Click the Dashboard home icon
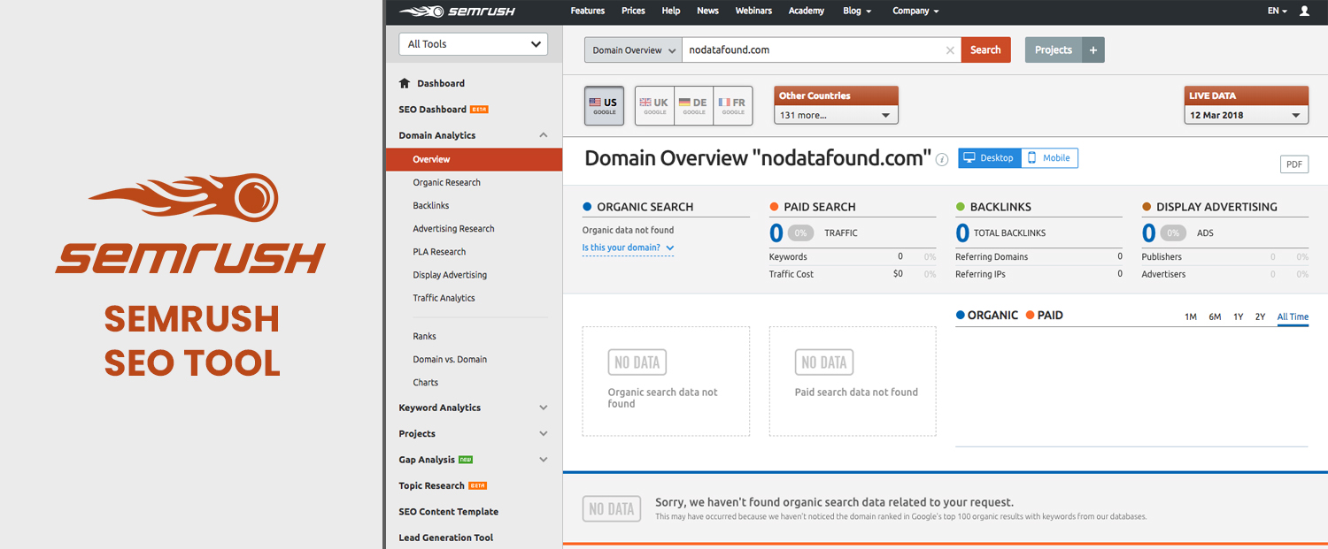 (x=405, y=83)
